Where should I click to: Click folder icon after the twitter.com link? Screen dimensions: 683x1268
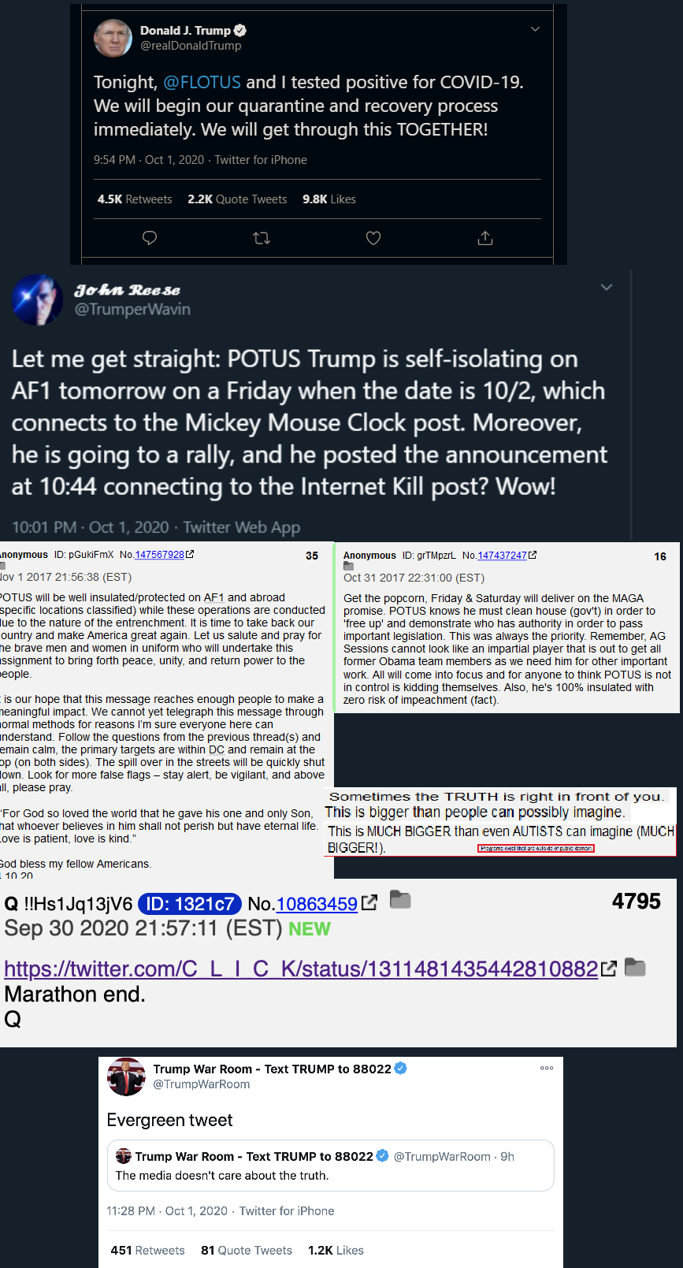[635, 967]
